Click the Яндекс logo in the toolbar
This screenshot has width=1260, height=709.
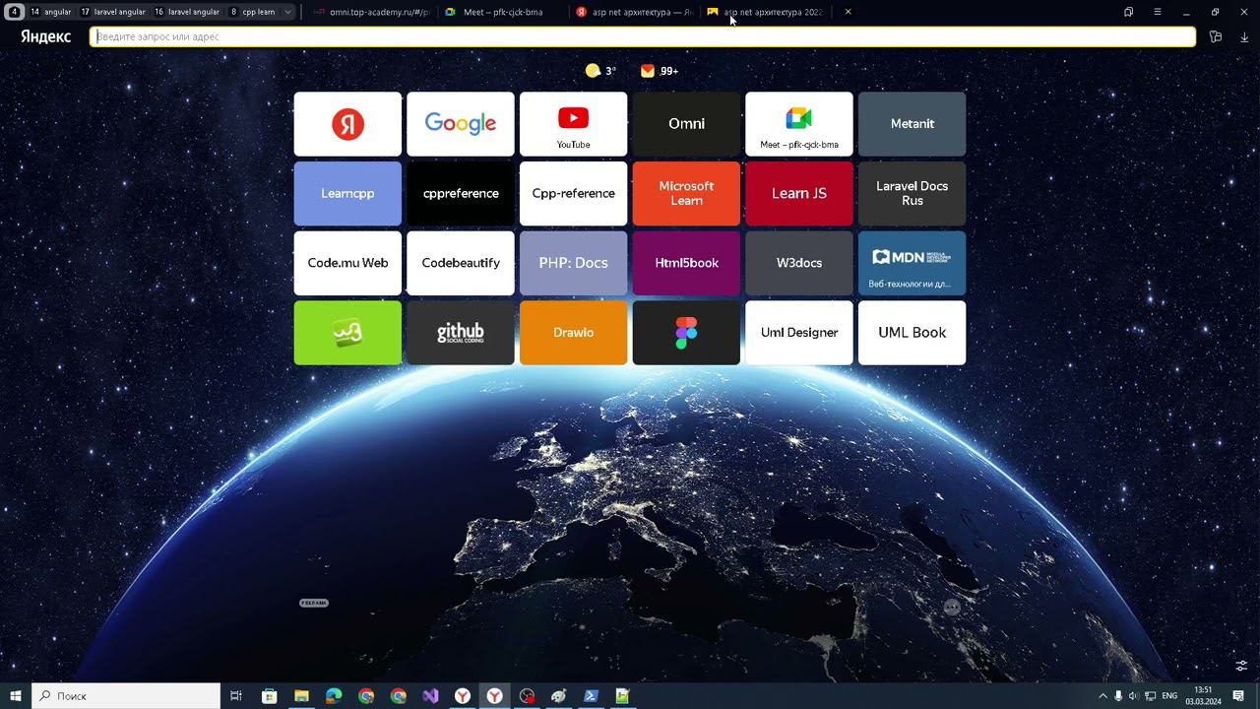coord(45,36)
